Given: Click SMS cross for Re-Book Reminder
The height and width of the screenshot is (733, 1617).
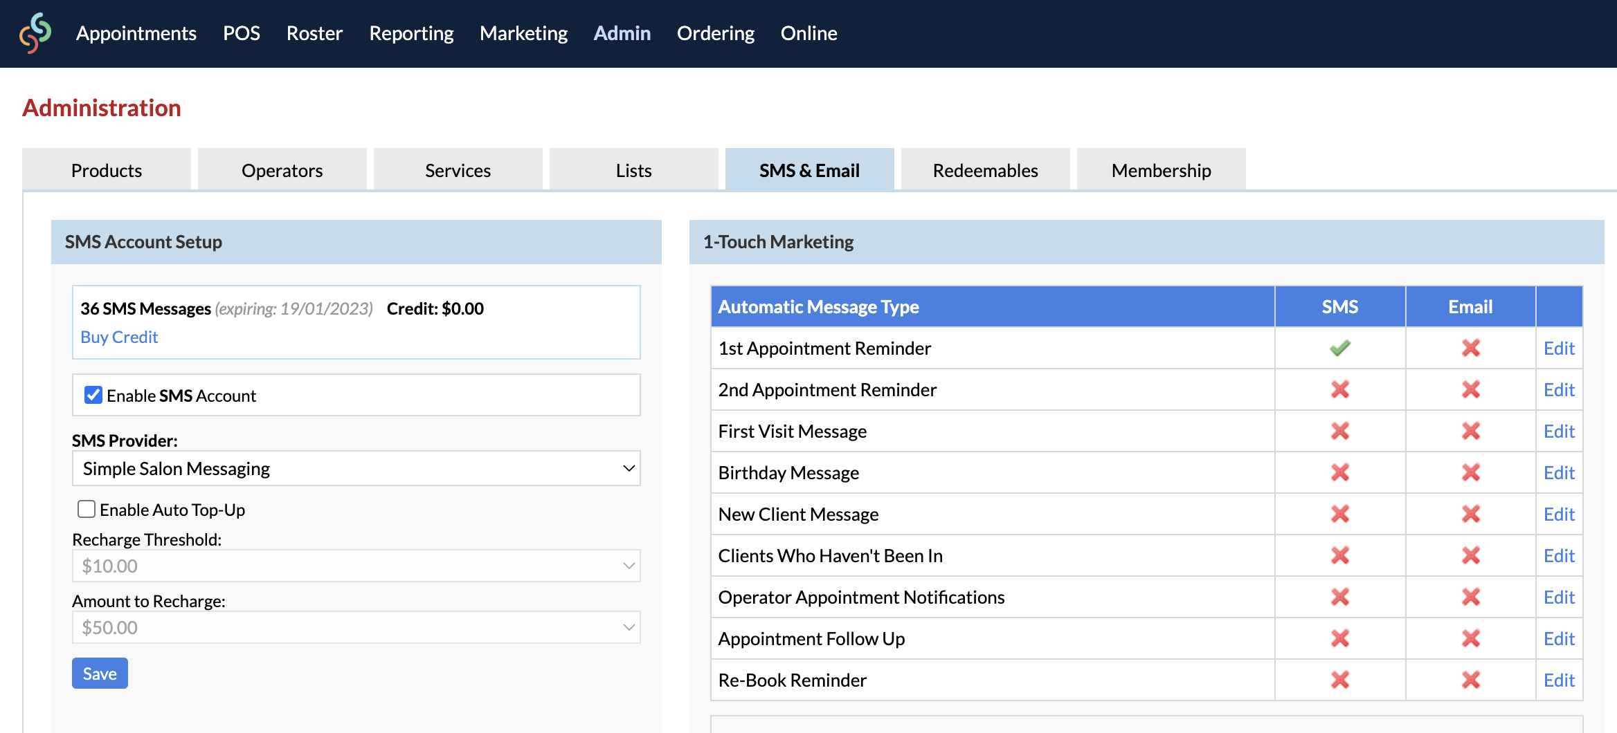Looking at the screenshot, I should click(x=1340, y=680).
